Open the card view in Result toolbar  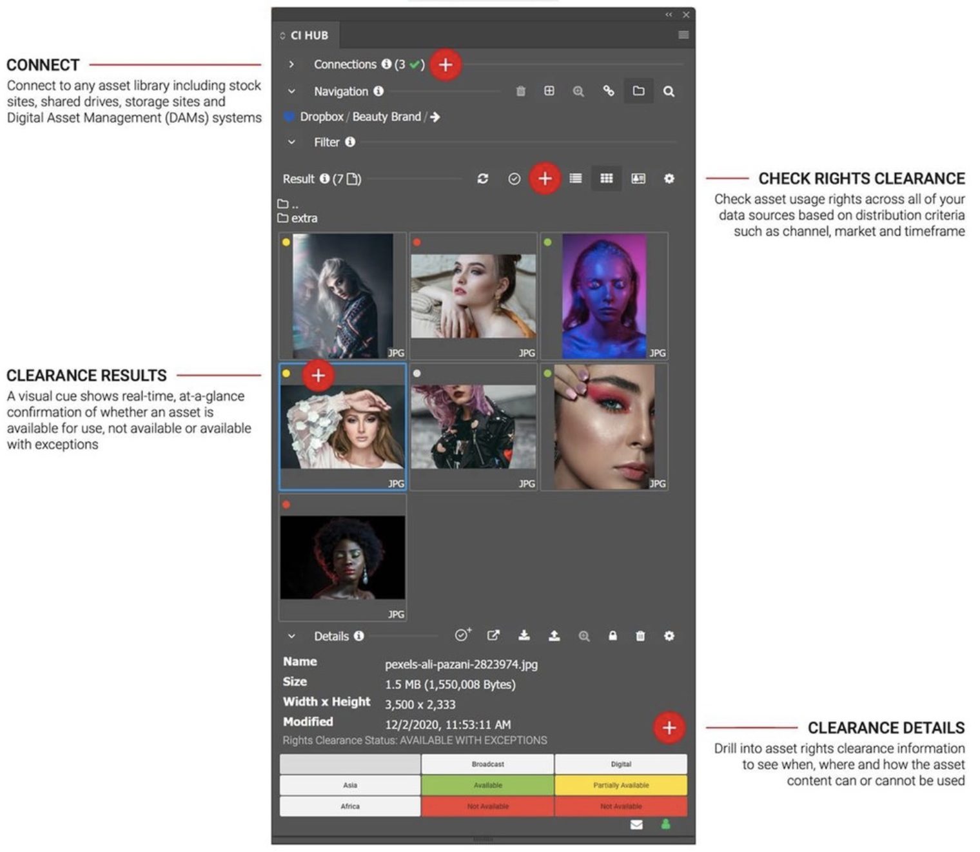[638, 179]
